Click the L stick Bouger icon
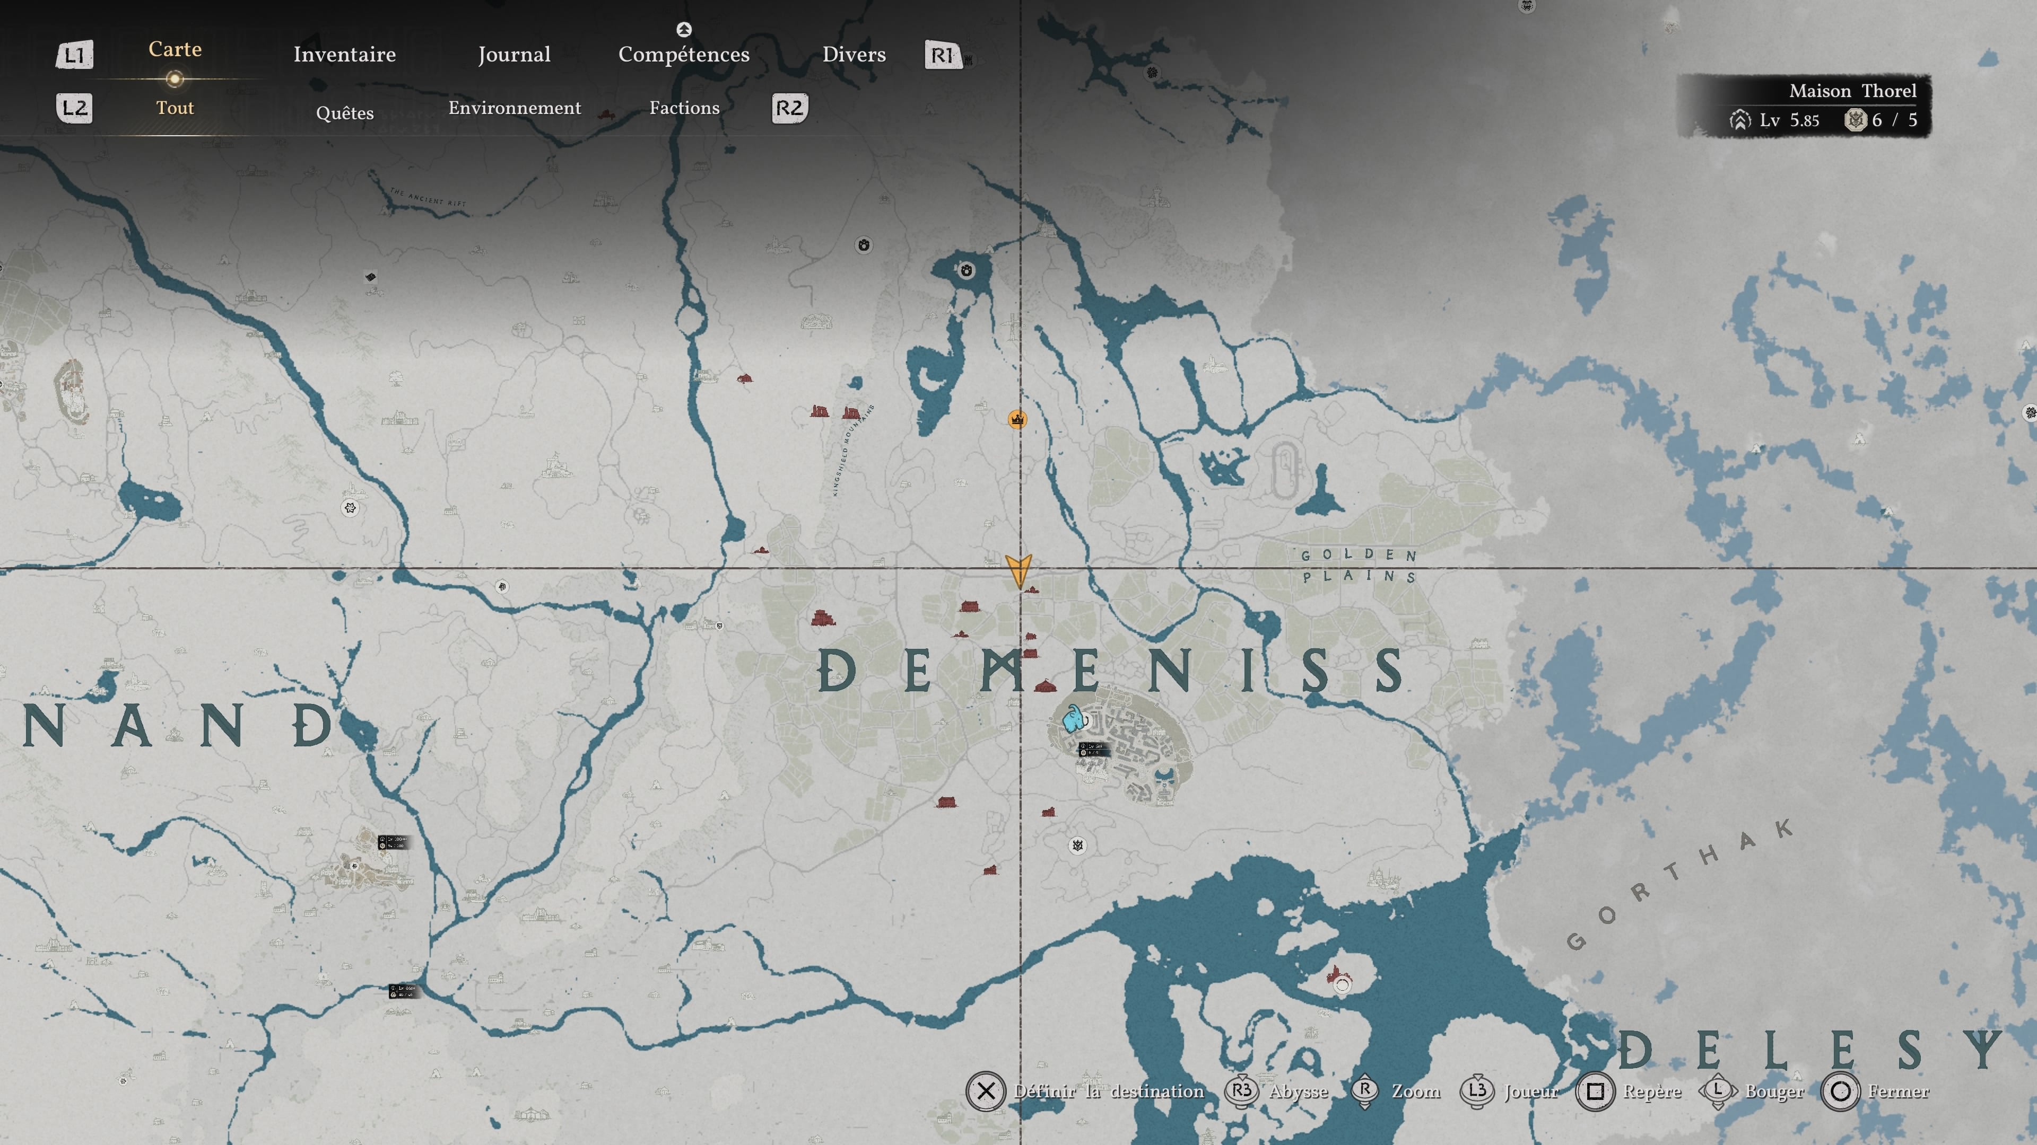The image size is (2037, 1145). (1718, 1091)
